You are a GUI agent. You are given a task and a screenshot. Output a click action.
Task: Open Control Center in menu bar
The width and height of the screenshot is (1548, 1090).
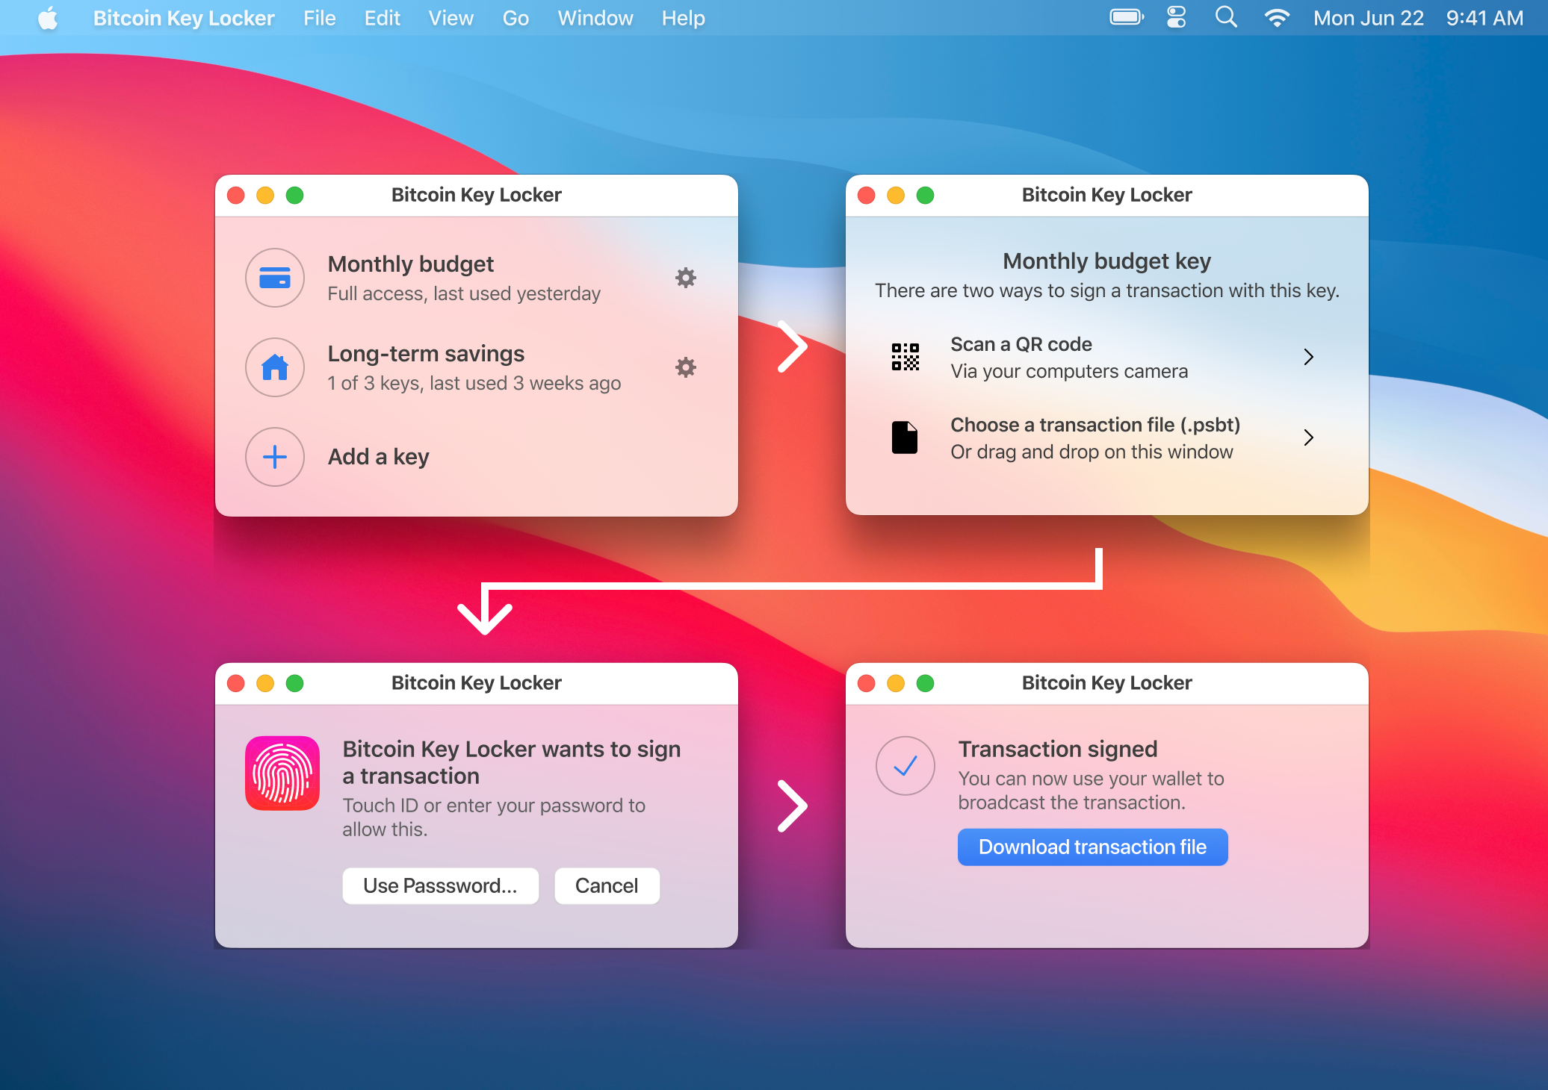click(x=1176, y=18)
